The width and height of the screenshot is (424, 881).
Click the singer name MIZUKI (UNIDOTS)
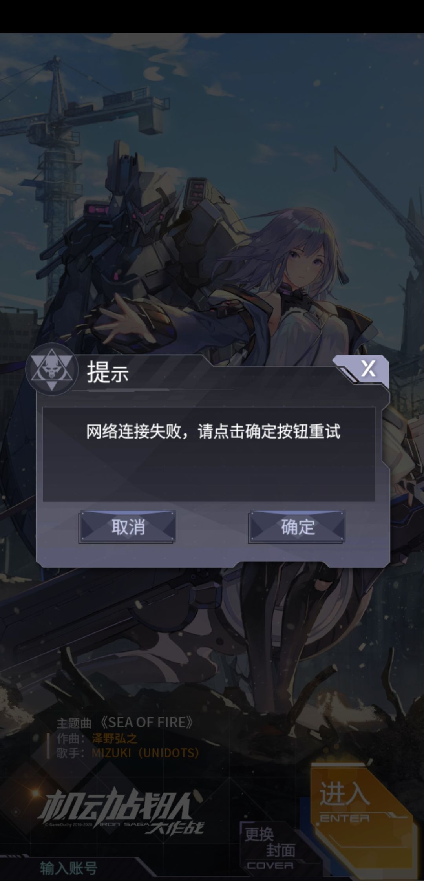tap(145, 753)
